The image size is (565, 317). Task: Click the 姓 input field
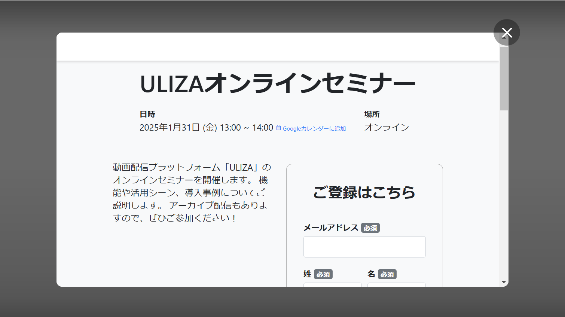(333, 285)
